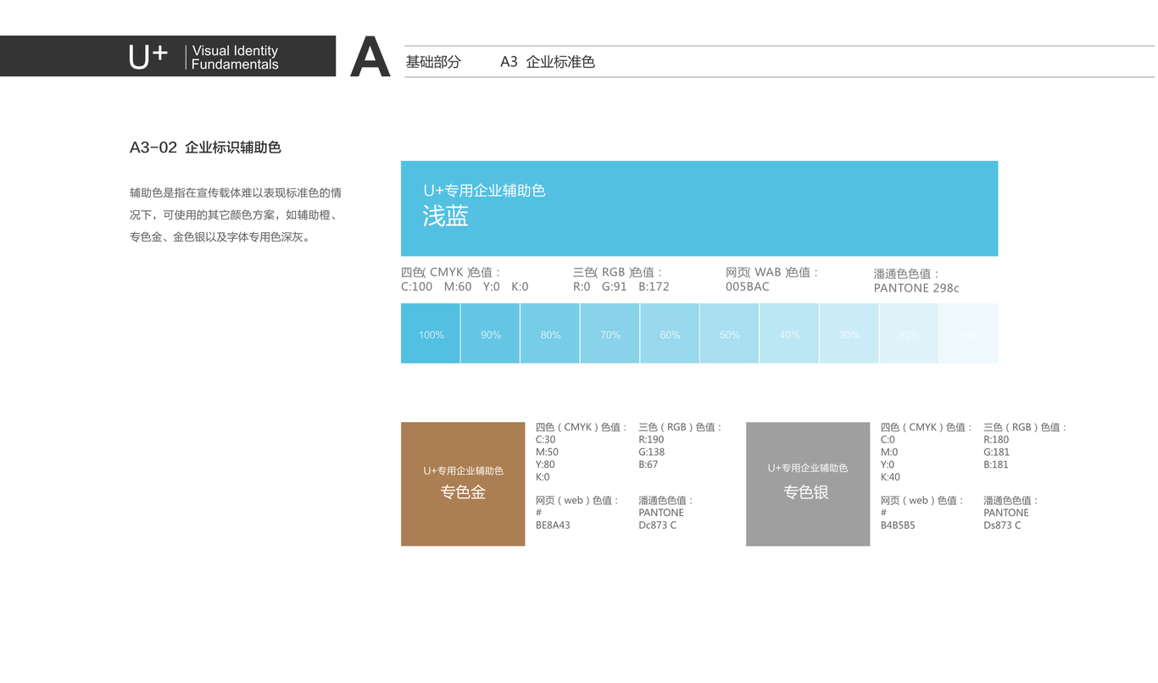The width and height of the screenshot is (1158, 683).
Task: Click the silver '潘通色值' label
Action: (x=1011, y=501)
